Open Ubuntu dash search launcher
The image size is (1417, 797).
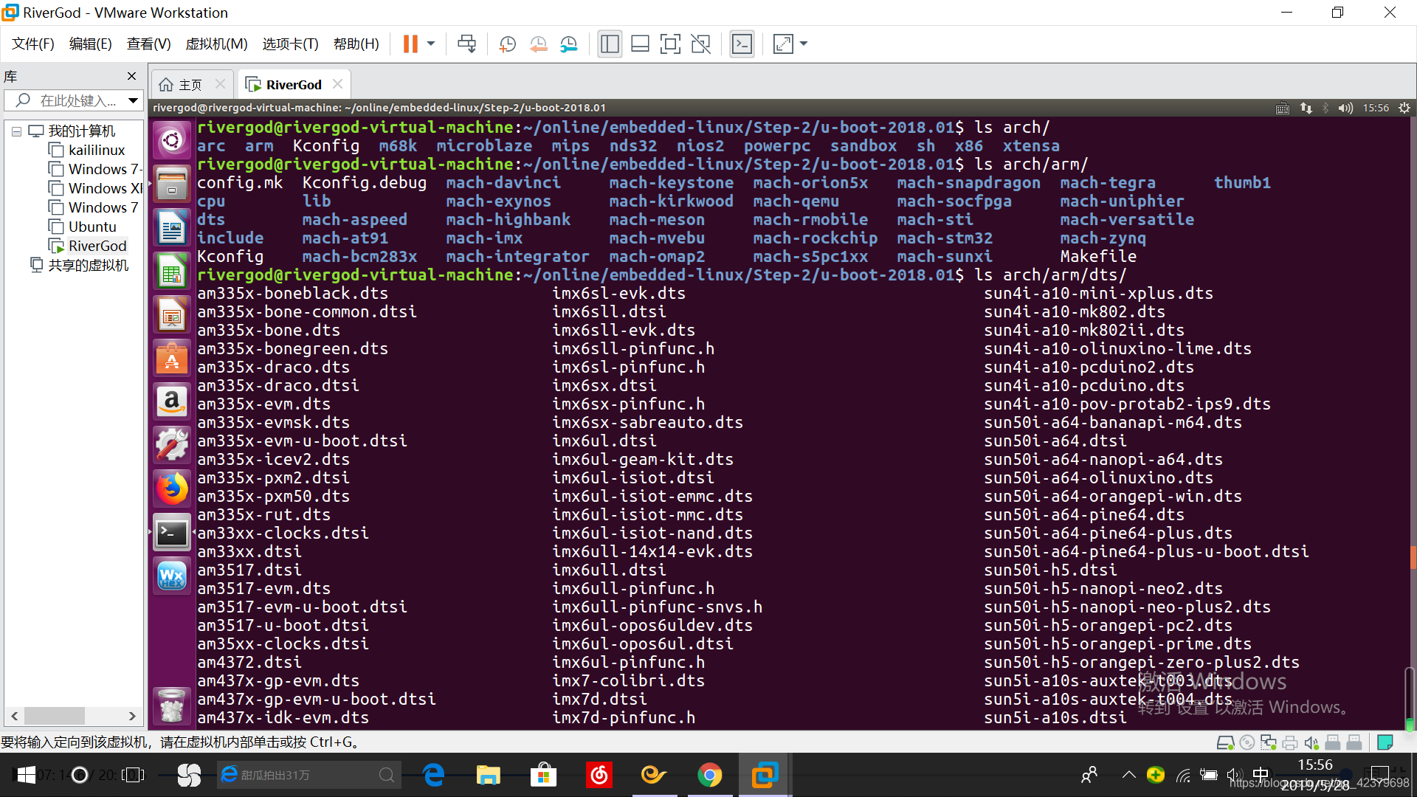click(172, 140)
